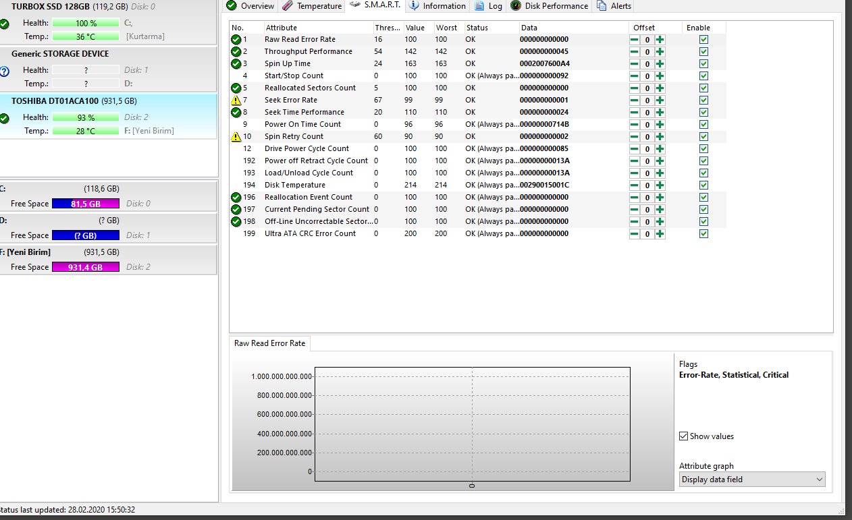Click the C: free space bar 81,5 GB
Screen dimensions: 852x520
86,204
